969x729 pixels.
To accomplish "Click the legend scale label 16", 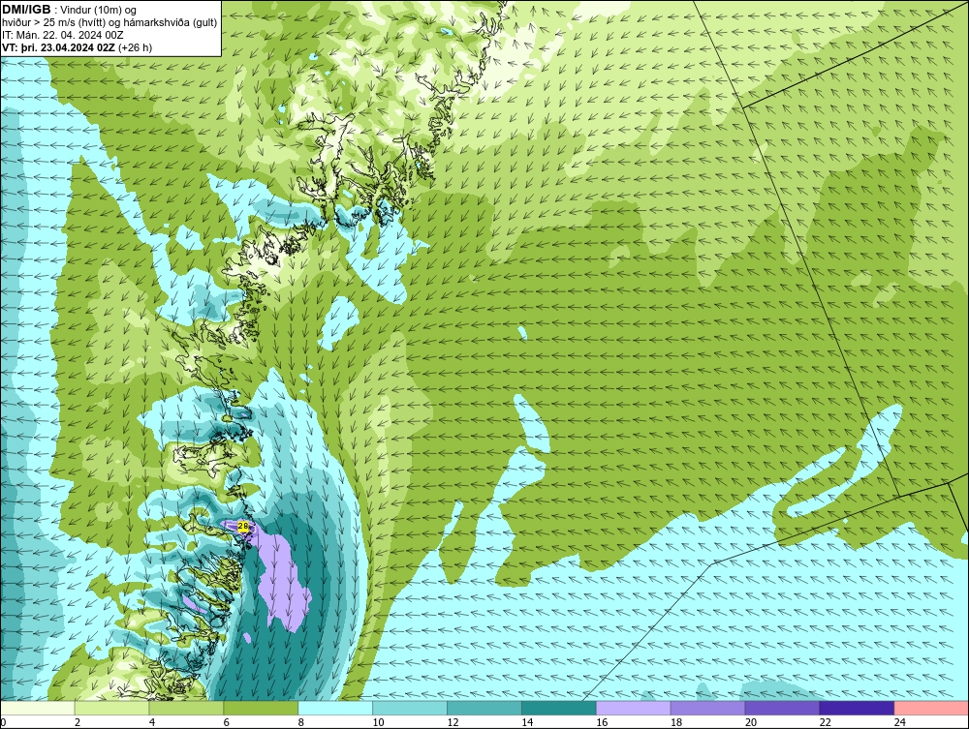I will 602,722.
